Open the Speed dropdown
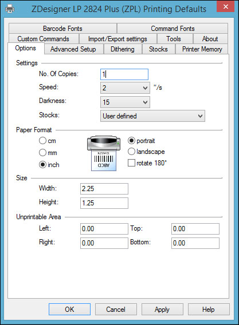The width and height of the screenshot is (239, 325). (125, 88)
